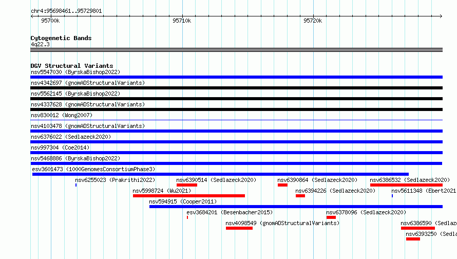The height and width of the screenshot is (259, 457).
Task: Select the blue nsv997304 variant bar
Action: click(236, 153)
